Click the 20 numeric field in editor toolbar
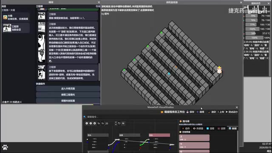This screenshot has width=272, height=153. pos(110,123)
